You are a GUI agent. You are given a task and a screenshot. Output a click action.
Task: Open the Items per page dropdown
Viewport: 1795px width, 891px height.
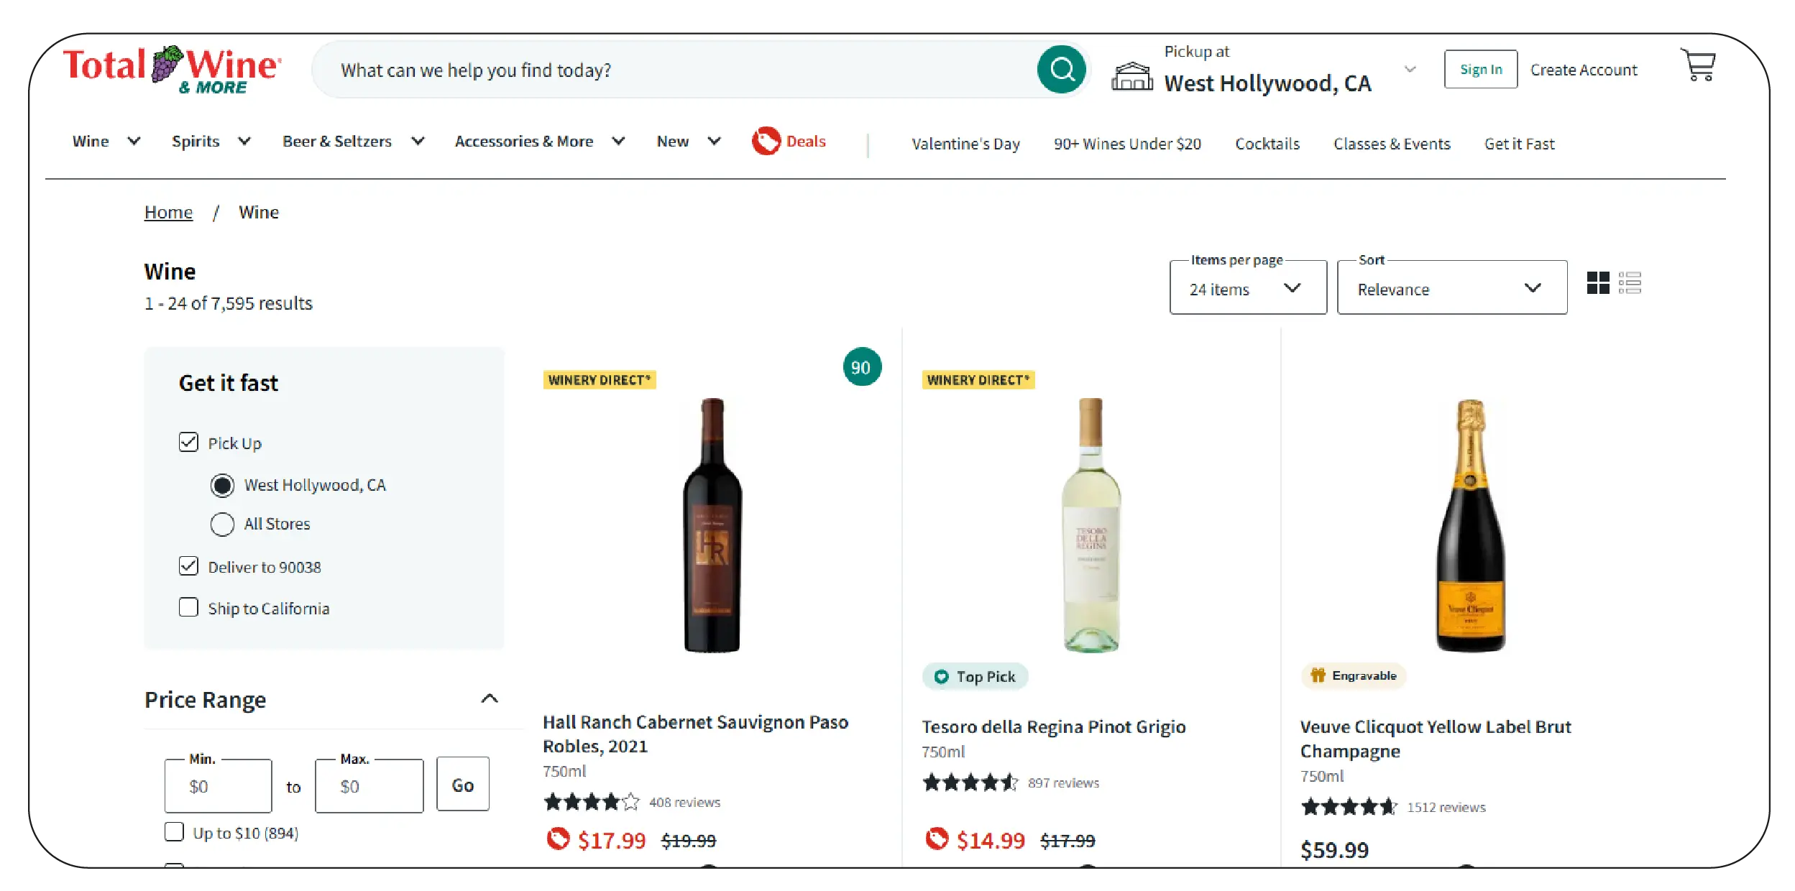pyautogui.click(x=1248, y=288)
